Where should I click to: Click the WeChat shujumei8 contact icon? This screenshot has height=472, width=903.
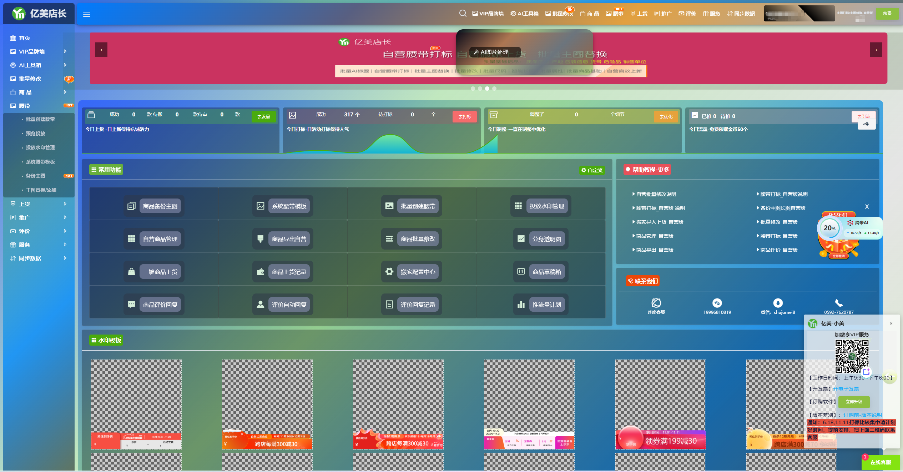pos(778,303)
